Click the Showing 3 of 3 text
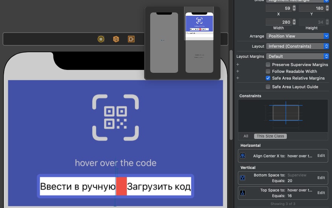Image resolution: width=332 pixels, height=208 pixels. 283,204
